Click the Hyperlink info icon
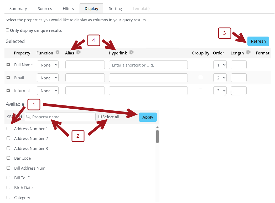This screenshot has width=275, height=203. [131, 52]
